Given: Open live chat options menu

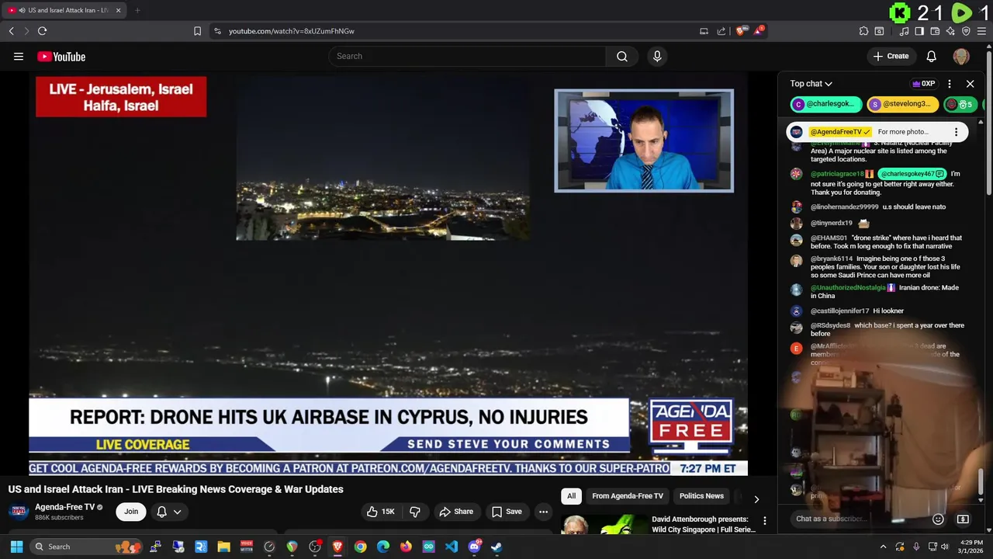Looking at the screenshot, I should click(x=950, y=84).
